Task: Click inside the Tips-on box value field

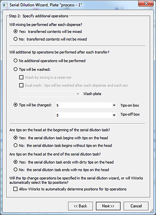Action: point(84,105)
